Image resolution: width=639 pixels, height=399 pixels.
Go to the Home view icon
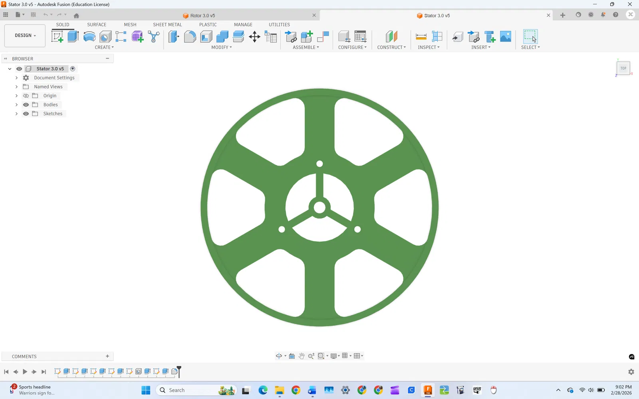point(76,16)
